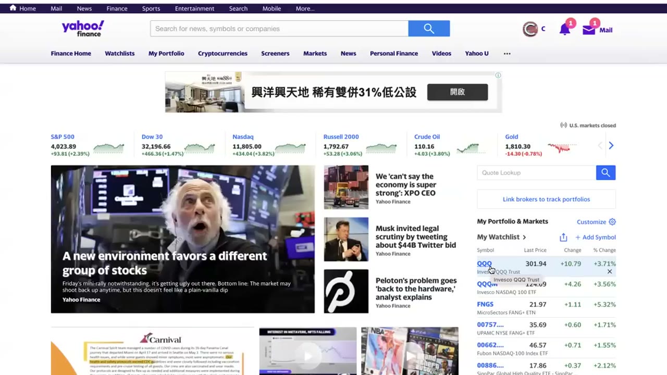This screenshot has width=667, height=375.
Task: Open the three-dots navigation overflow menu
Action: point(507,53)
